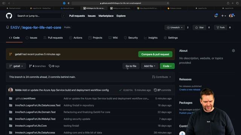241x135 pixels.
Task: Open commit 'Adding findall in repository'
Action: pyautogui.click(x=79, y=105)
